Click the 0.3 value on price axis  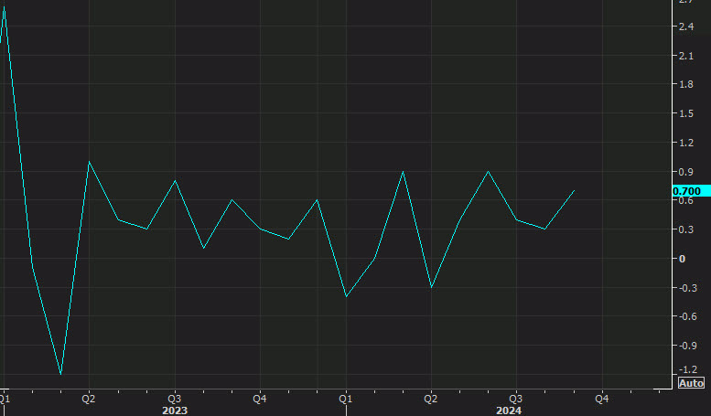tap(684, 229)
